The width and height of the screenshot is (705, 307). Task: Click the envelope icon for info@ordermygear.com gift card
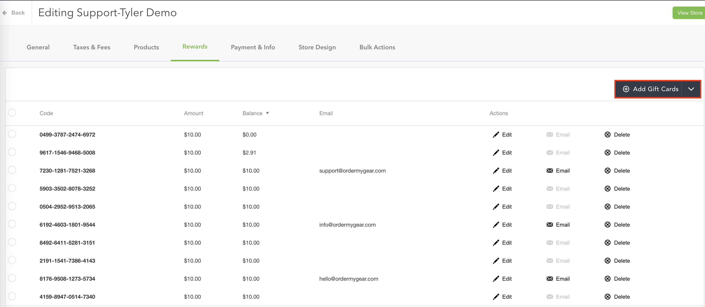[x=550, y=225]
